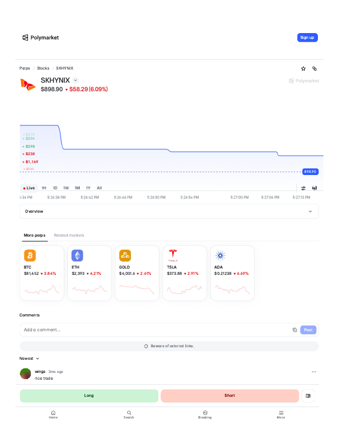339x439 pixels.
Task: Select the Live chart range
Action: click(x=29, y=188)
